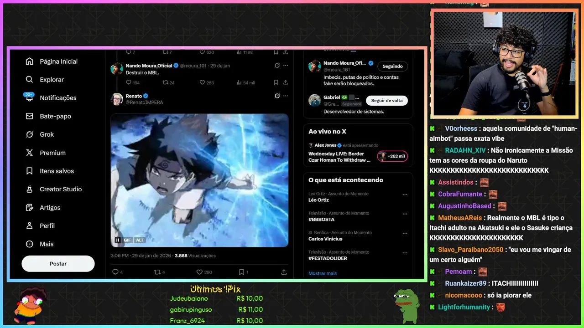Open Bate-papo messages

click(x=48, y=116)
